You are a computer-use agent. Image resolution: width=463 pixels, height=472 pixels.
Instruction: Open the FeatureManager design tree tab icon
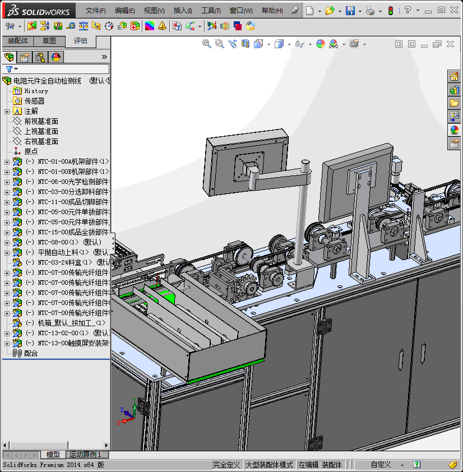coord(8,57)
